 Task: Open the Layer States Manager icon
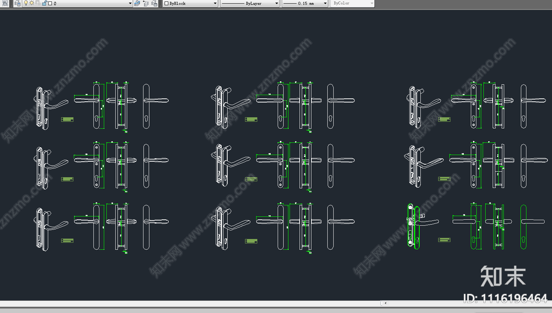[154, 3]
